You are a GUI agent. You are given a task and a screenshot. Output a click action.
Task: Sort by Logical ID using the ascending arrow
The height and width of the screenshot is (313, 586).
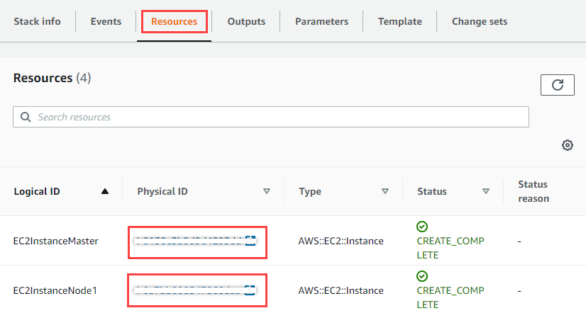point(105,191)
